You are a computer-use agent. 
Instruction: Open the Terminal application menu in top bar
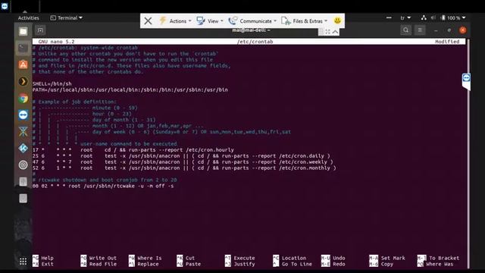[66, 18]
